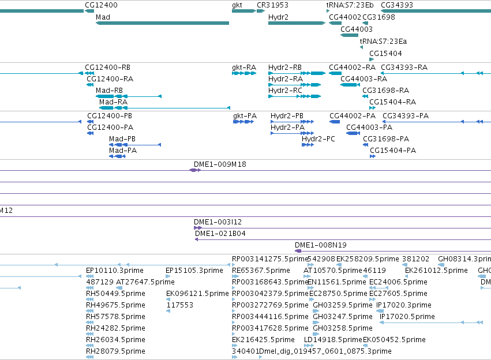Select the RP003141275.5prime EST
The width and height of the screenshot is (491, 360).
[x=234, y=265]
